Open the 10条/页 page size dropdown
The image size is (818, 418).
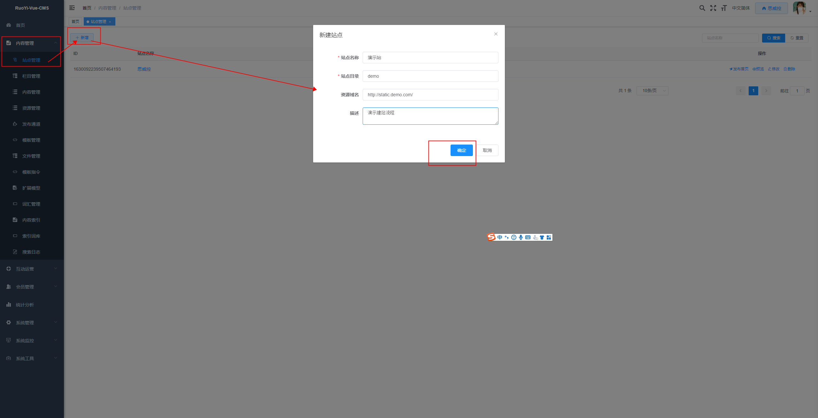coord(652,91)
